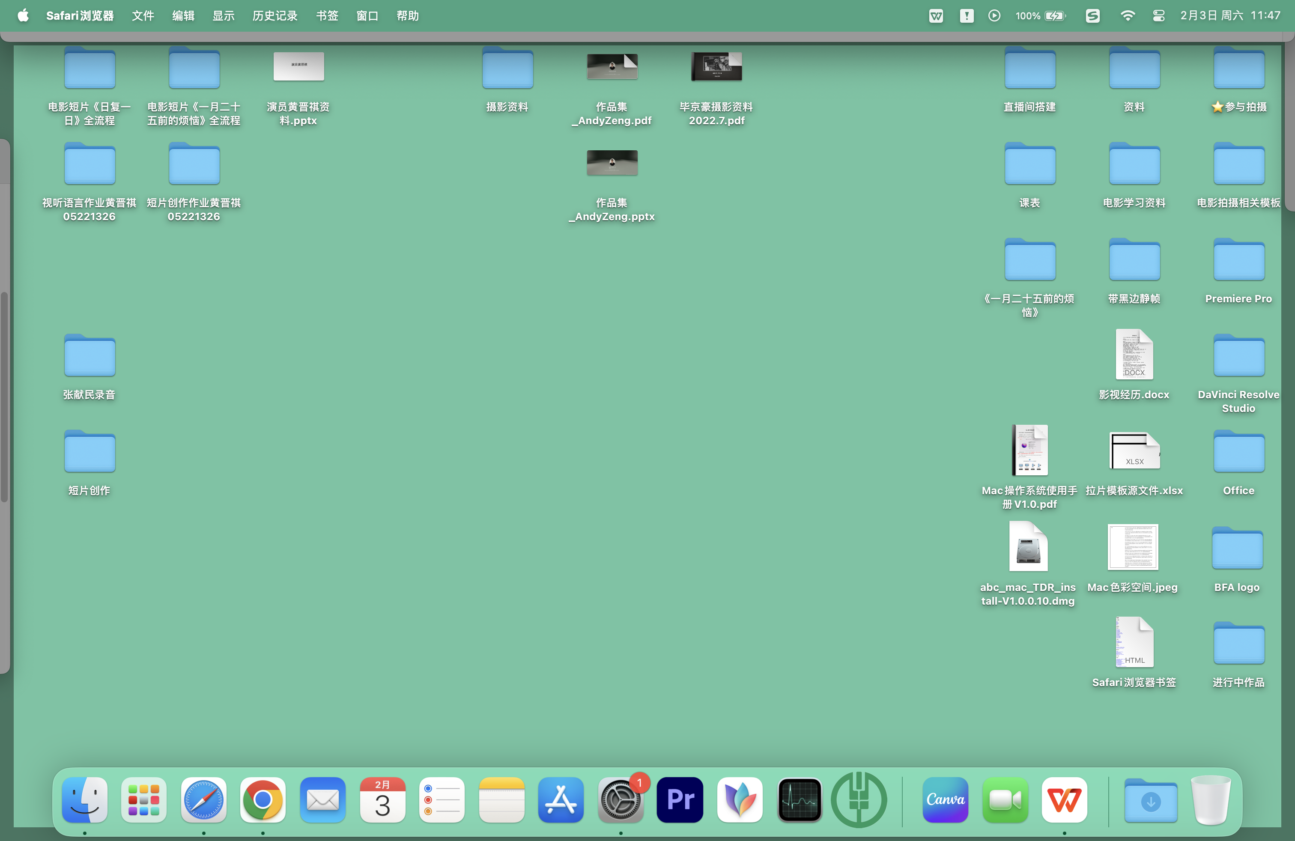This screenshot has height=841, width=1295.
Task: Click the Sogou input menu bar icon
Action: 1092,16
